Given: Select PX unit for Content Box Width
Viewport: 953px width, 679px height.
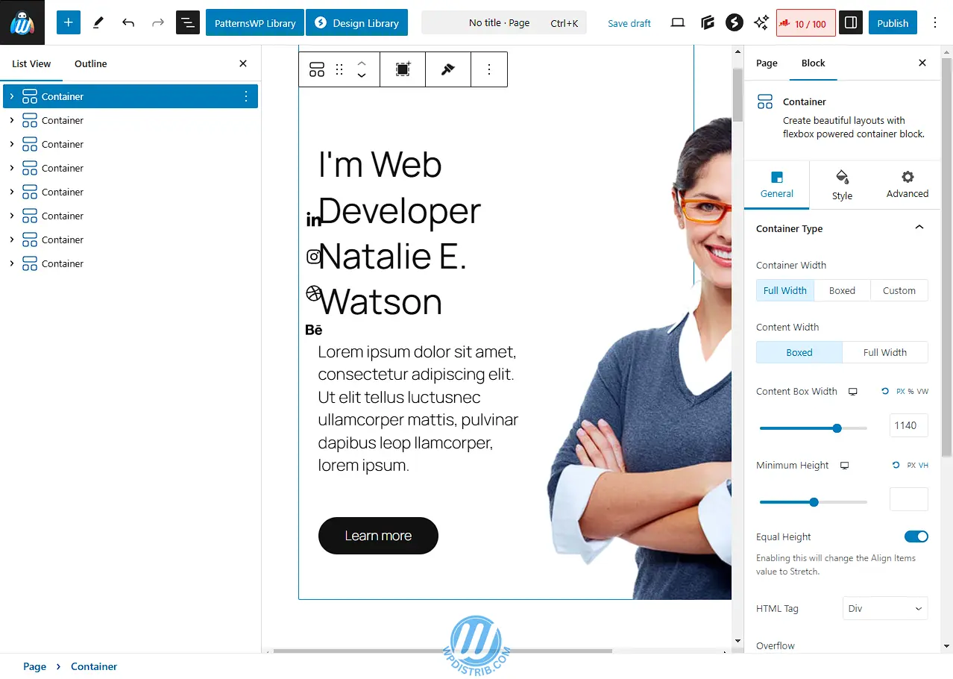Looking at the screenshot, I should 901,391.
